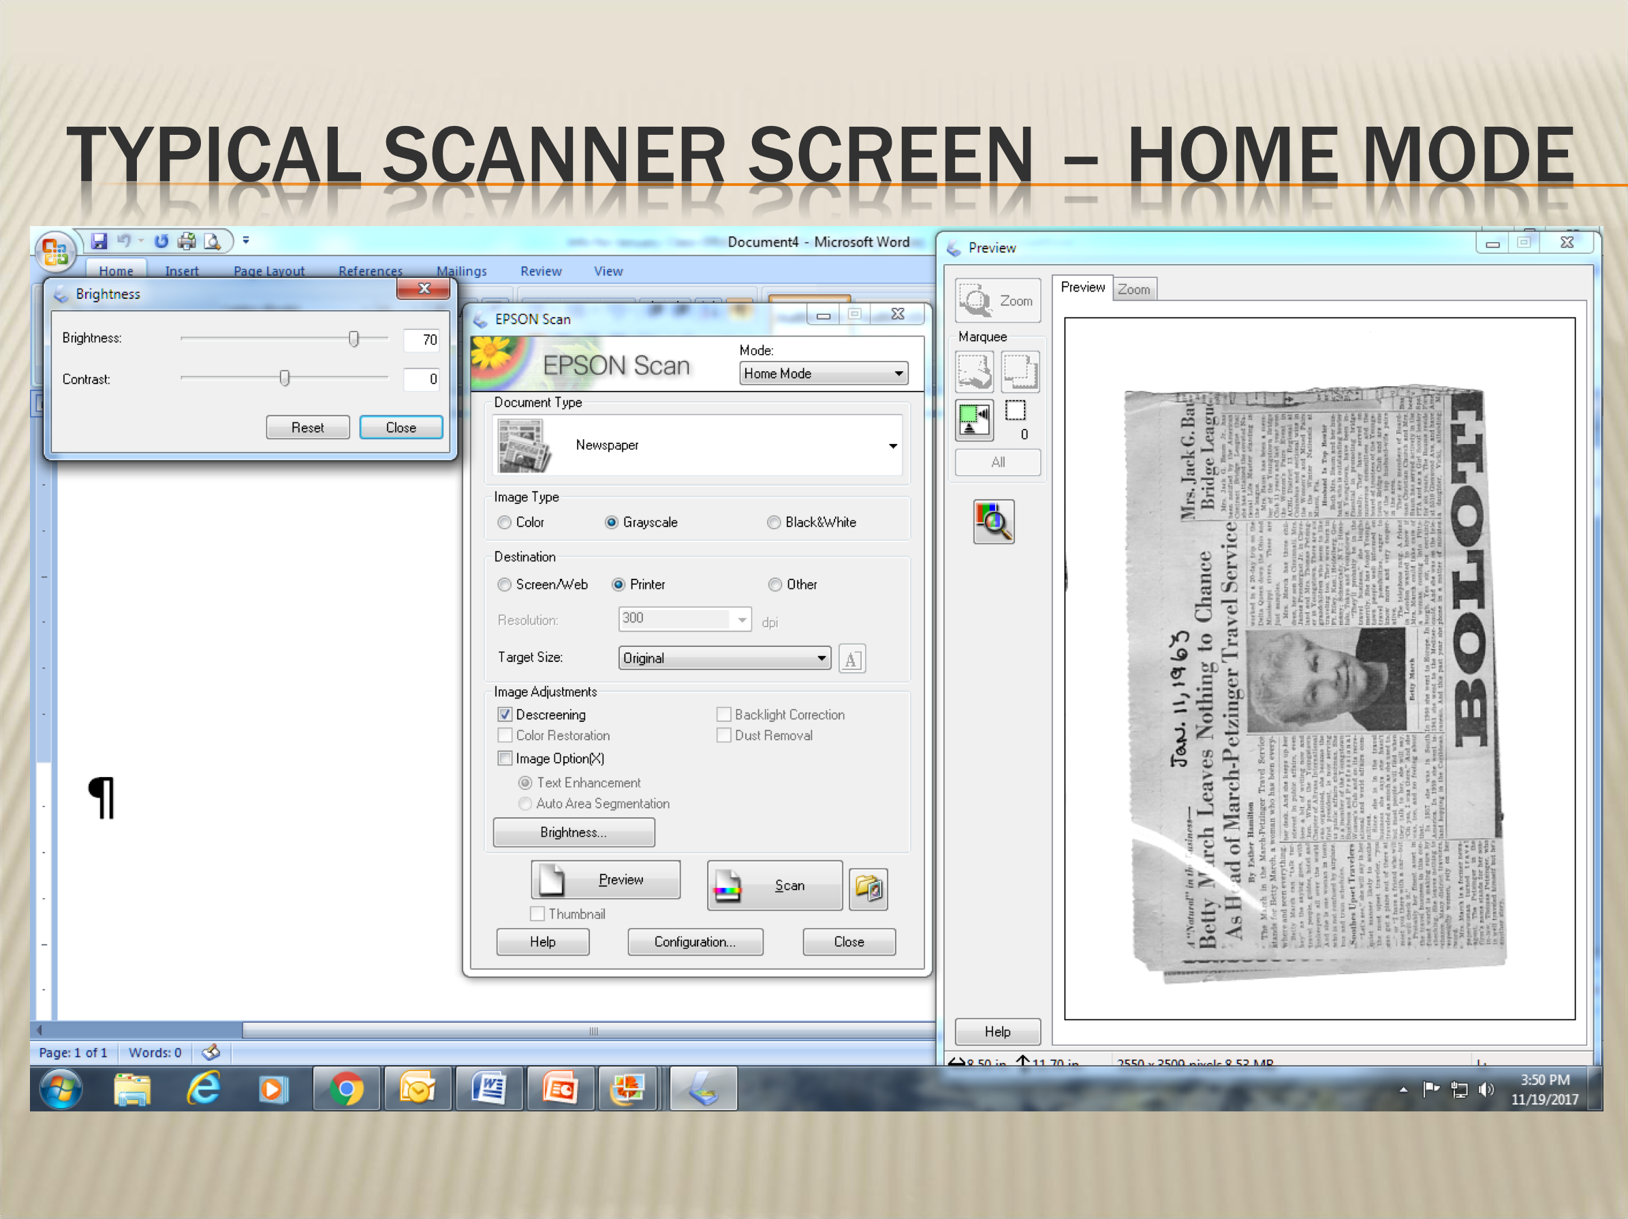Open the Resolution dropdown showing 300
Image resolution: width=1628 pixels, height=1219 pixels.
[685, 620]
